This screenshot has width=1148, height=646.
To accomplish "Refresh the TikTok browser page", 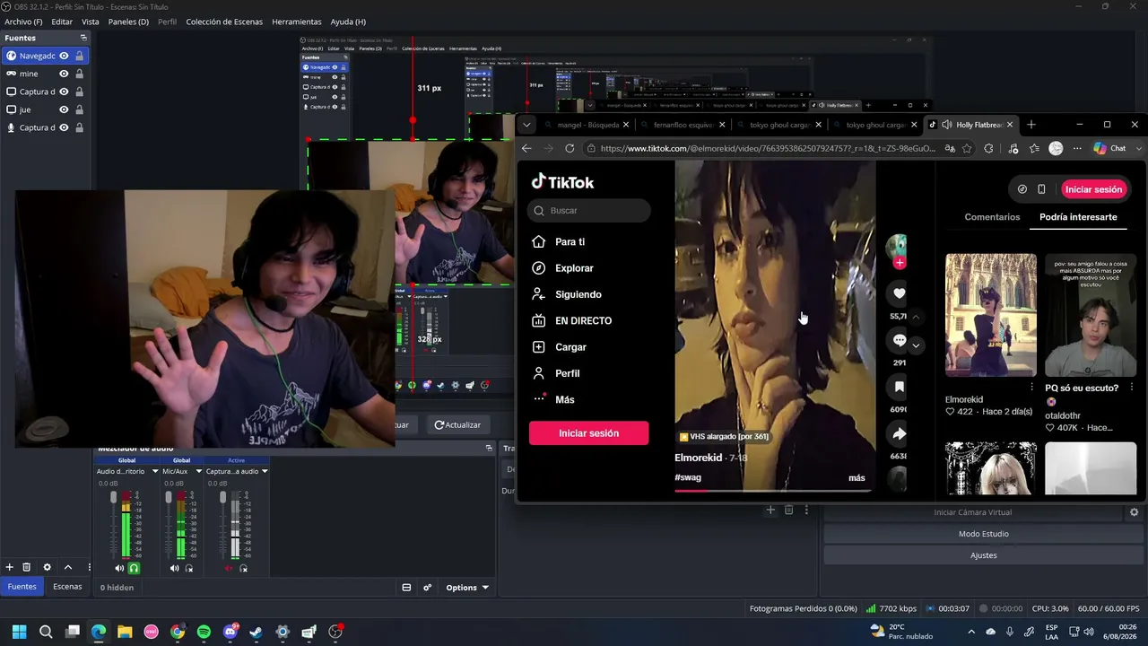I will tap(570, 148).
